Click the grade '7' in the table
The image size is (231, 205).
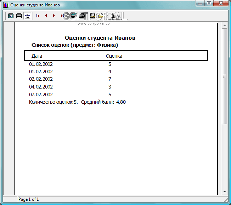point(110,79)
